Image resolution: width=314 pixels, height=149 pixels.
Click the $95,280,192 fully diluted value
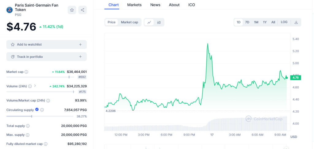77,144
